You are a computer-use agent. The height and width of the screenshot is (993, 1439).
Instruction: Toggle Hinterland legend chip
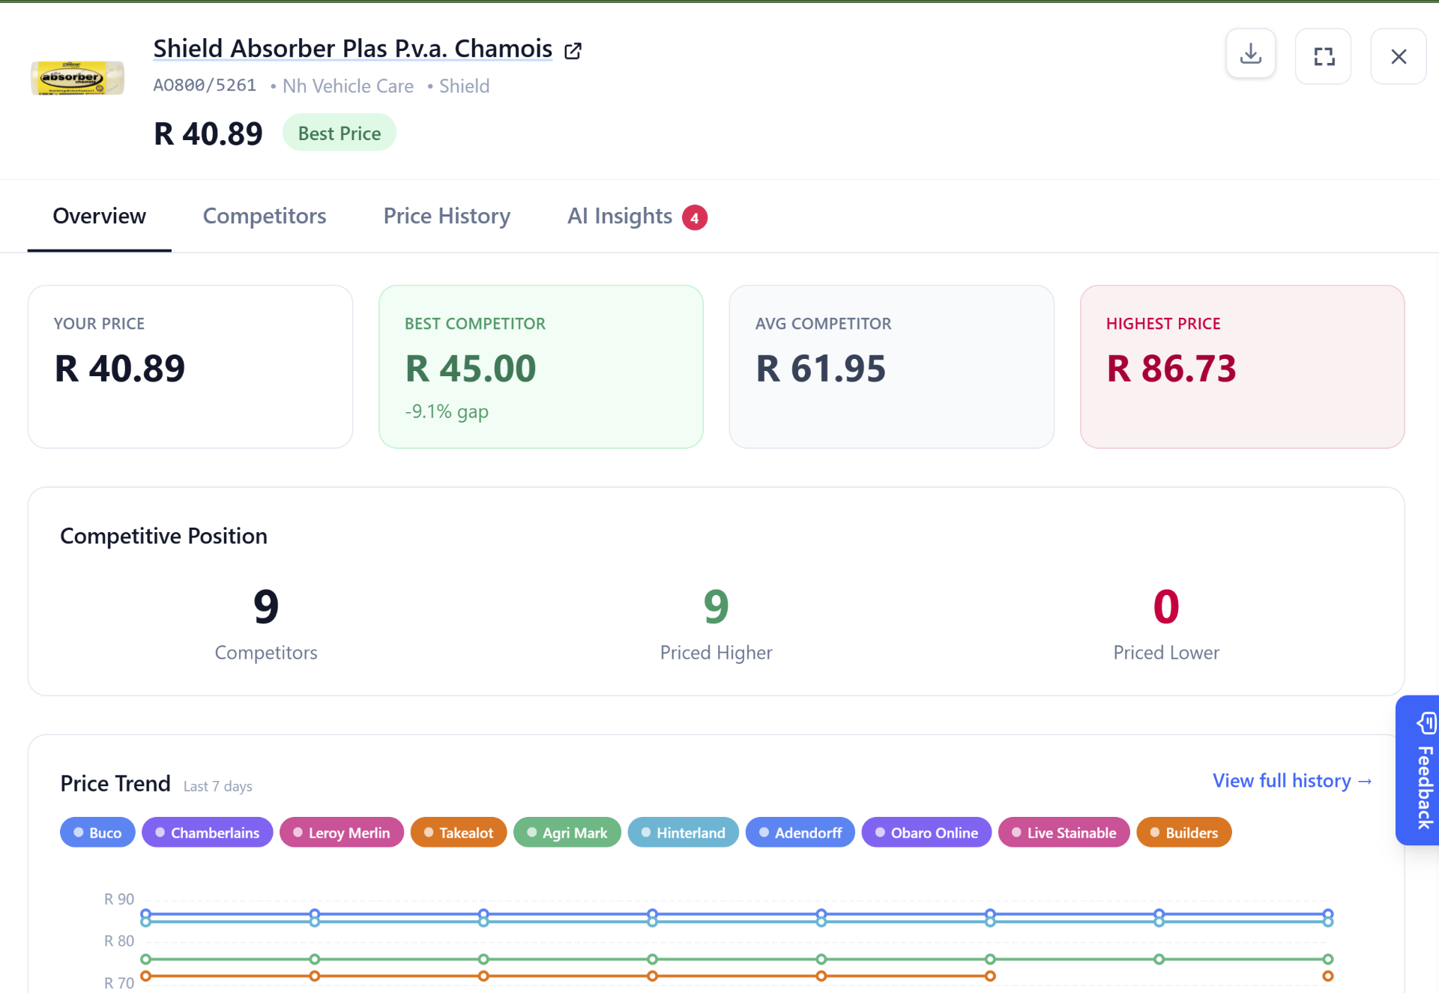[684, 832]
